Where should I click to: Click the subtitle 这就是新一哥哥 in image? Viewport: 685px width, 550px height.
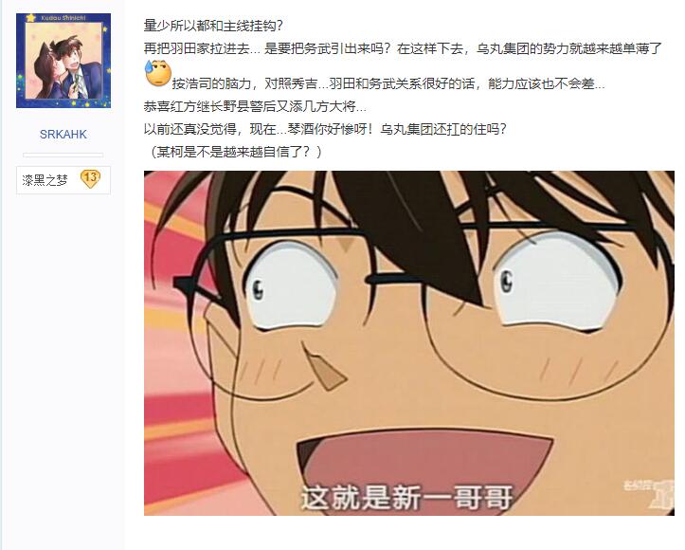pos(406,497)
